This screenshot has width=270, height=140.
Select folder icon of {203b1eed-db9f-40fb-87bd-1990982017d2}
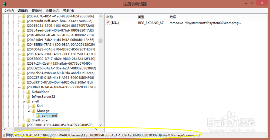tap(23, 30)
